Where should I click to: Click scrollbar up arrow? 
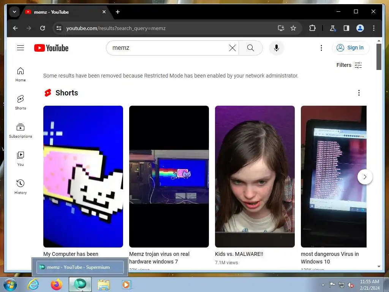pyautogui.click(x=379, y=40)
